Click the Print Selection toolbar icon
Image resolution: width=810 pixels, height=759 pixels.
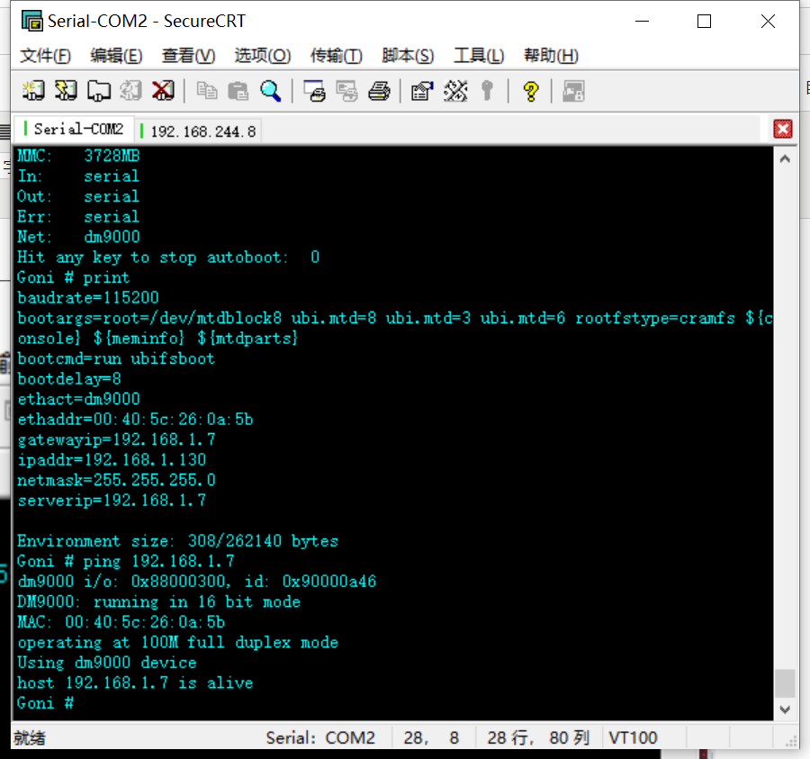coord(346,91)
